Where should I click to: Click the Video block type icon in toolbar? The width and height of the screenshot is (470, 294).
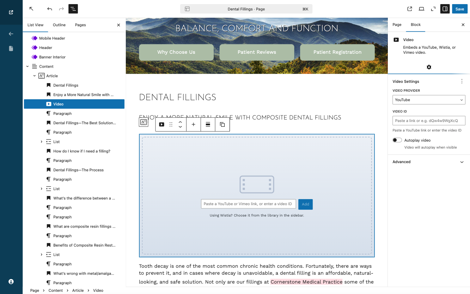click(x=162, y=125)
